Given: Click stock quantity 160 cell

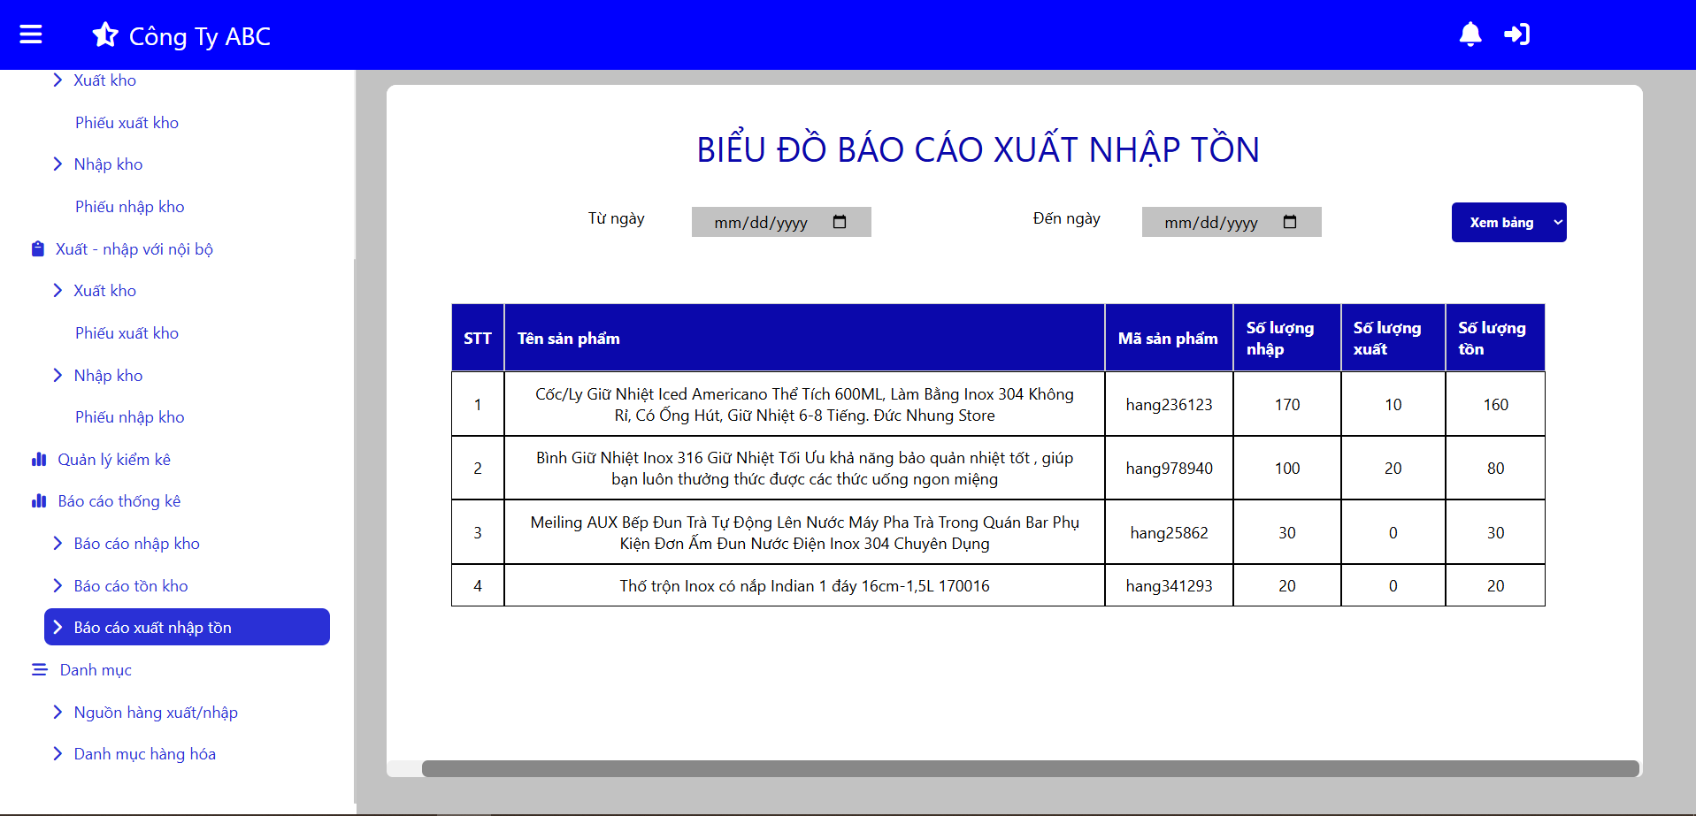Looking at the screenshot, I should (1495, 405).
